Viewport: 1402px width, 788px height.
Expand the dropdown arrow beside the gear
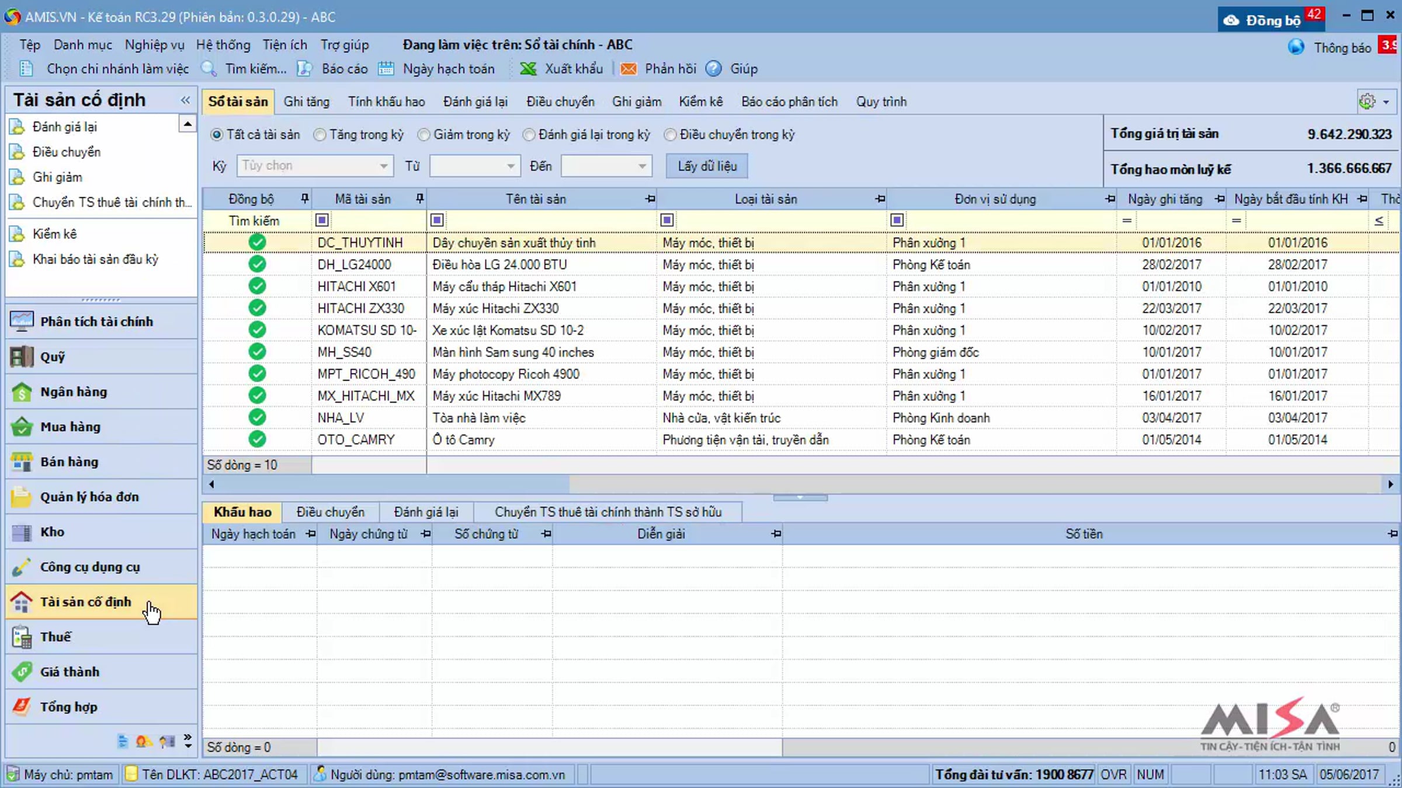click(x=1386, y=102)
